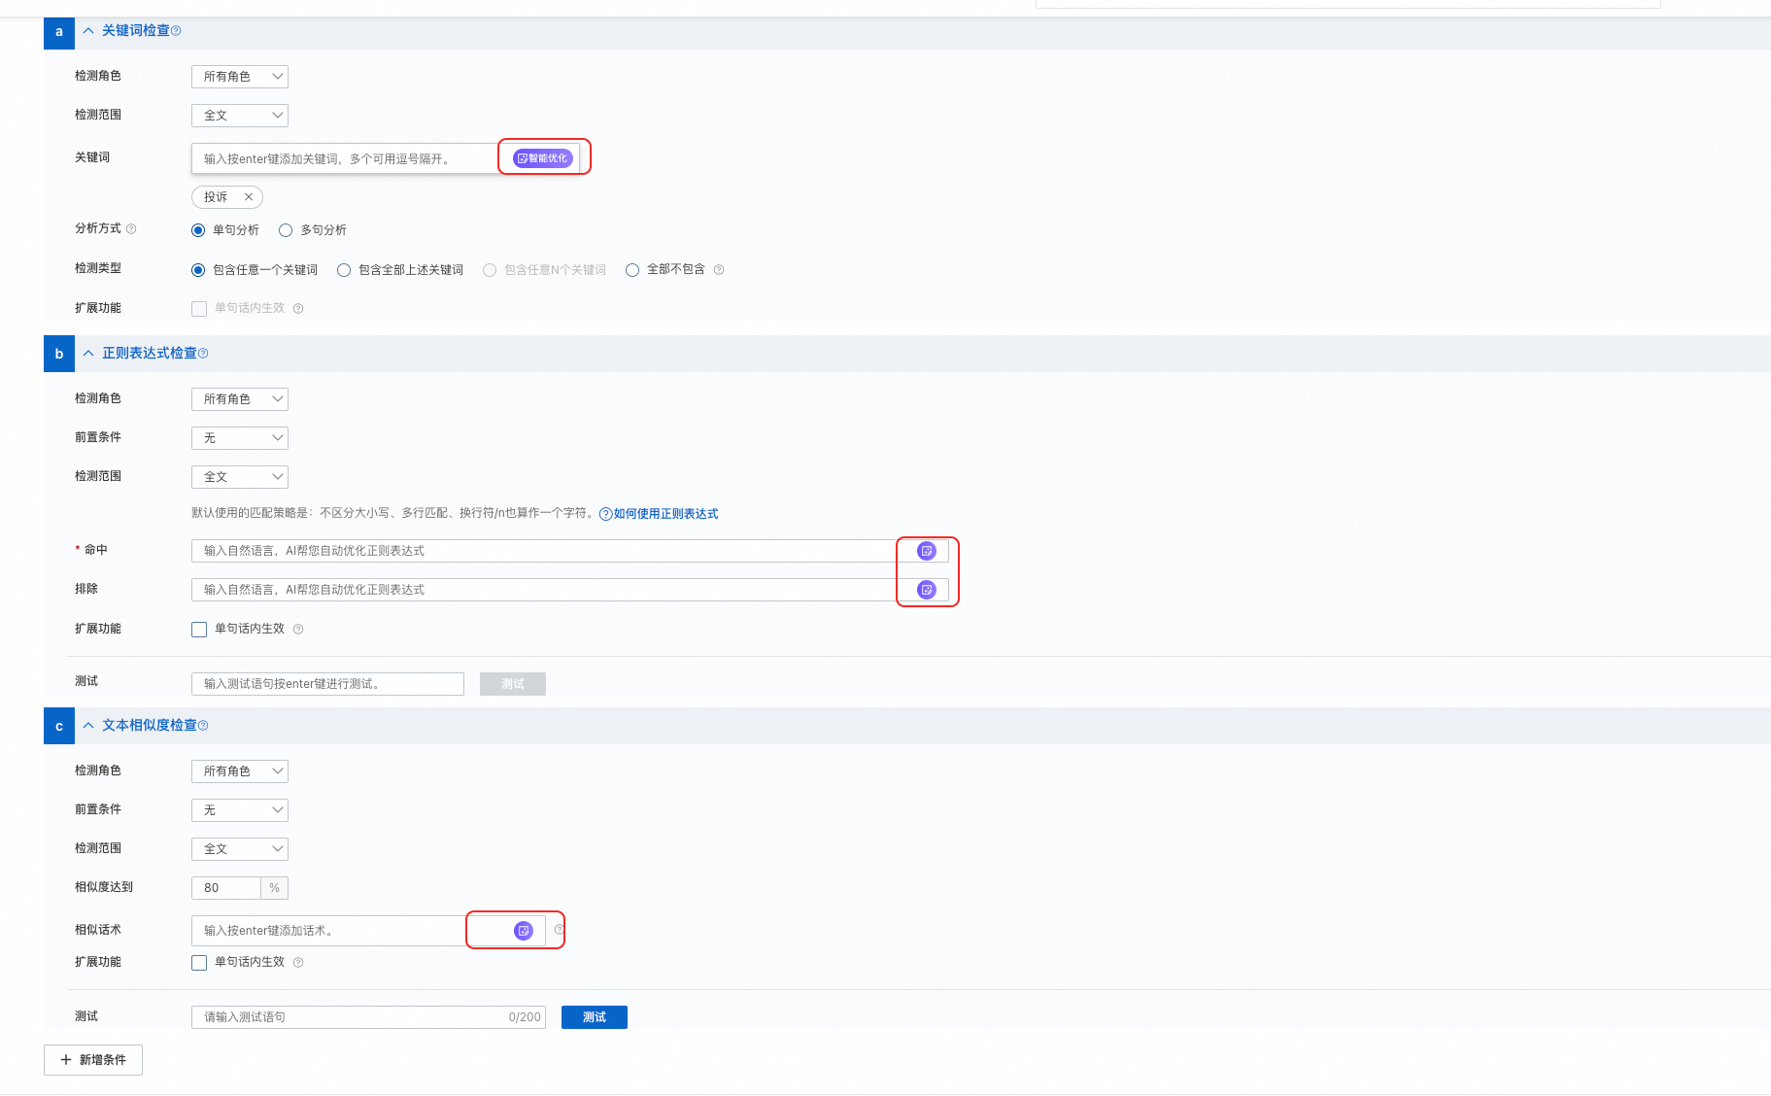
Task: Open help icon beside 文本相似度检查 title
Action: (203, 726)
